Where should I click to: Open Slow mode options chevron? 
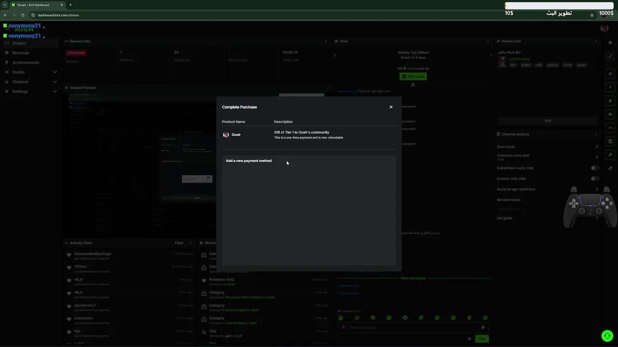597,147
